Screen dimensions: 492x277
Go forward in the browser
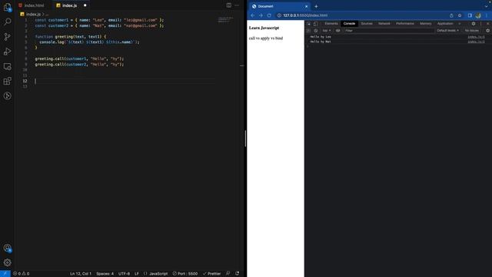(x=261, y=15)
